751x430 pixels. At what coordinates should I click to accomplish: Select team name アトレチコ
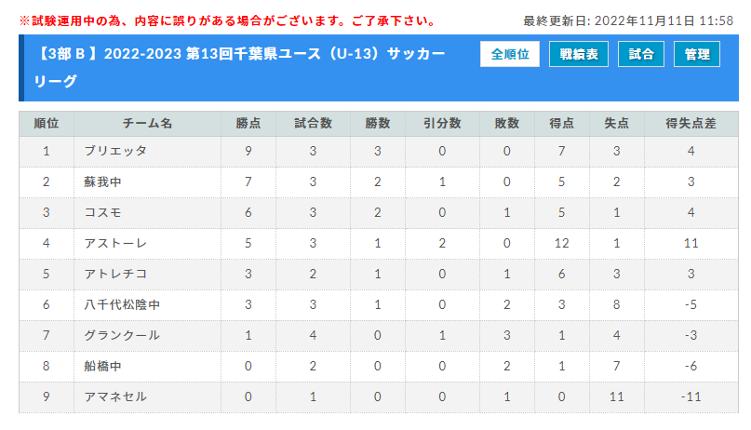[x=115, y=274]
